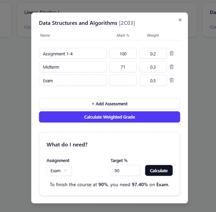Image resolution: width=216 pixels, height=212 pixels.
Task: Click the black Calculate button
Action: click(159, 171)
